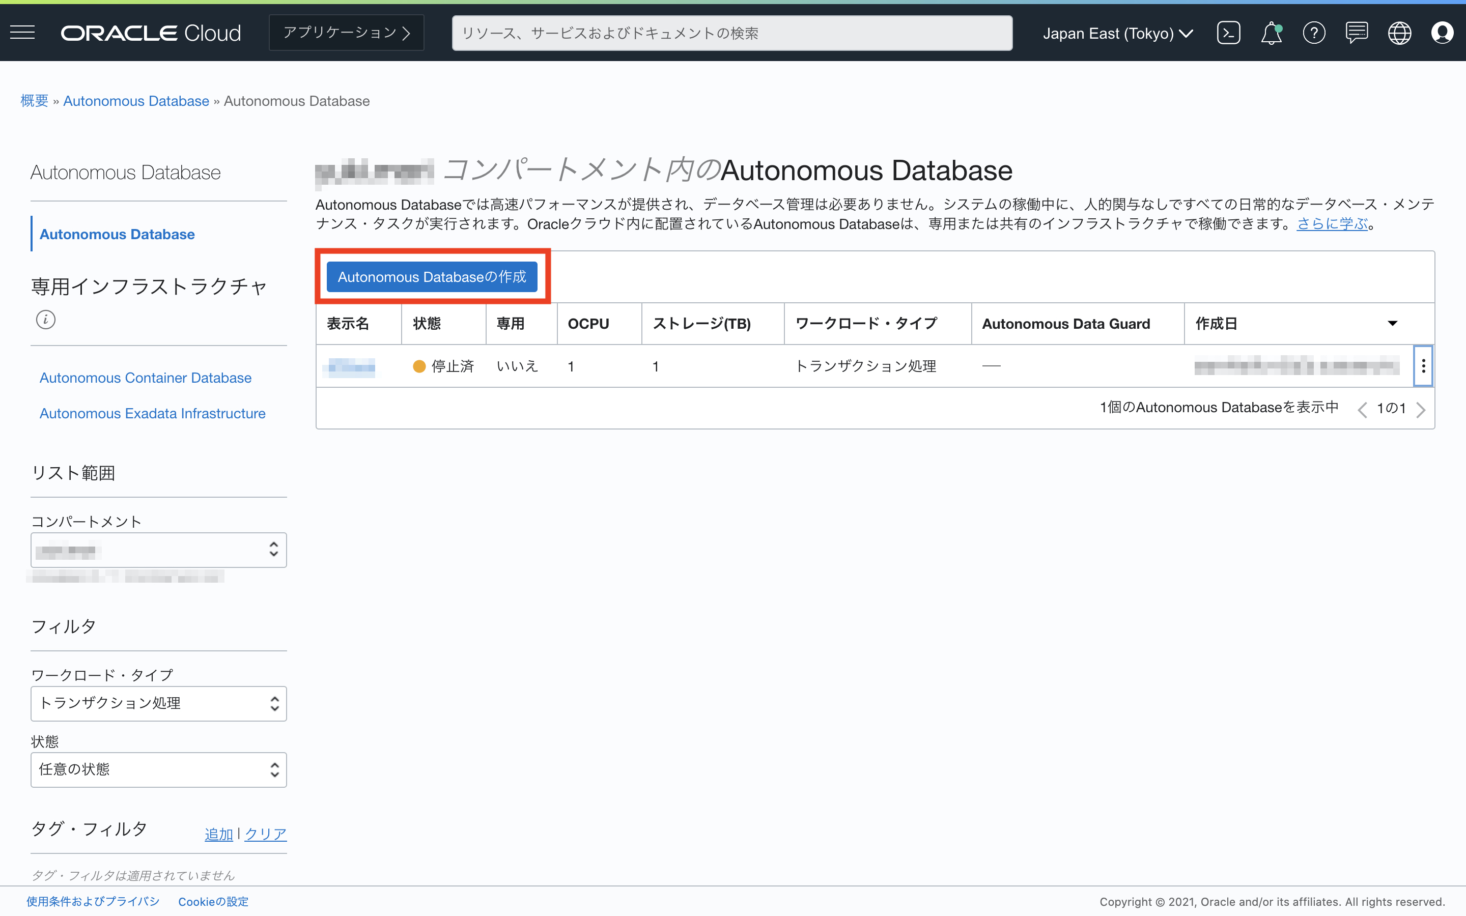Open the コンパートメント selector dropdown

(x=158, y=550)
